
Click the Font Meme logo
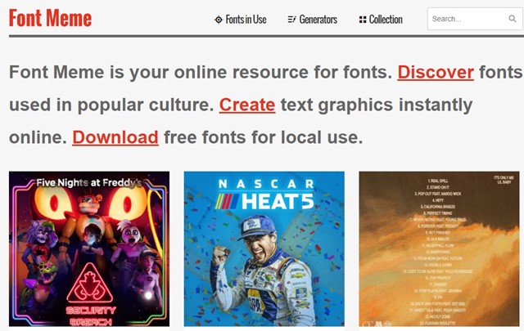coord(50,18)
